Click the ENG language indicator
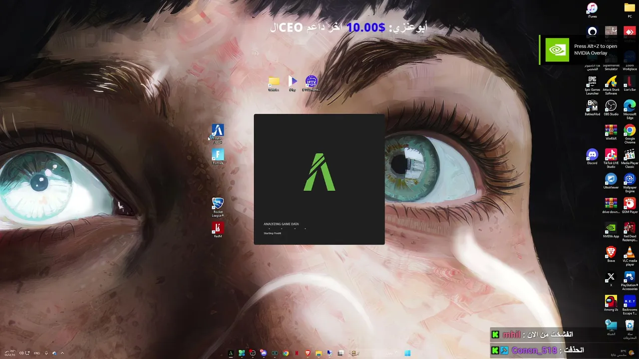The image size is (639, 359). [37, 354]
